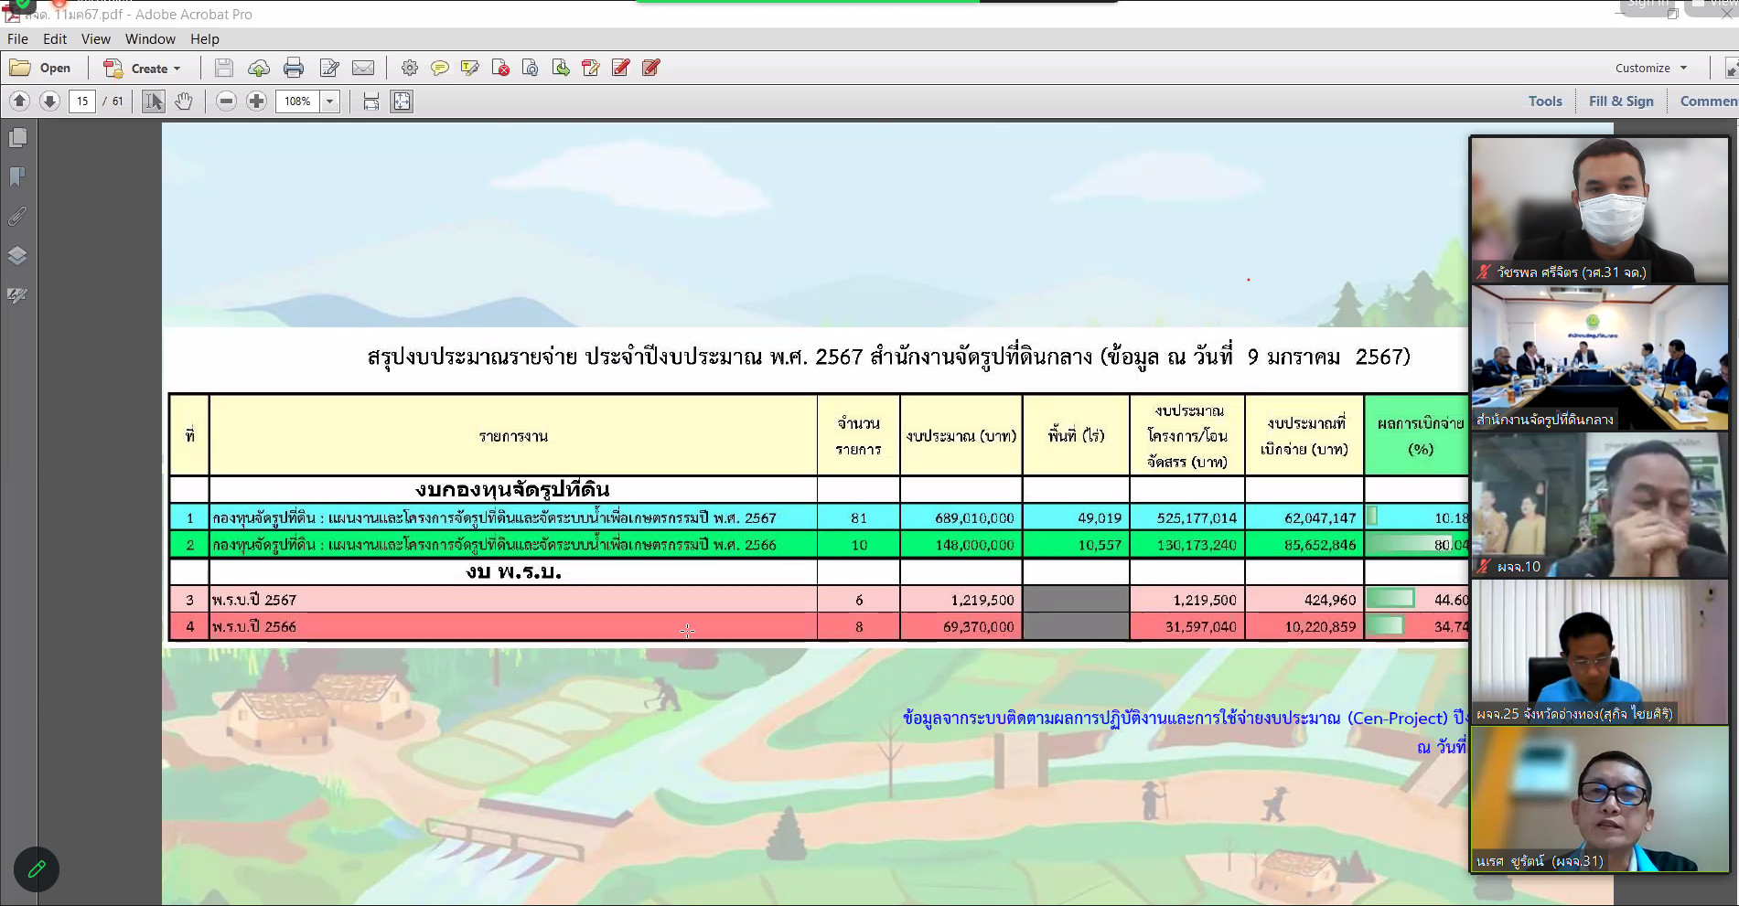The width and height of the screenshot is (1739, 906).
Task: Open the Tools pane
Action: pyautogui.click(x=1545, y=101)
